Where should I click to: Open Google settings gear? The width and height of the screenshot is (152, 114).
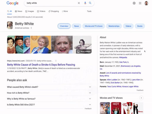[134, 3]
